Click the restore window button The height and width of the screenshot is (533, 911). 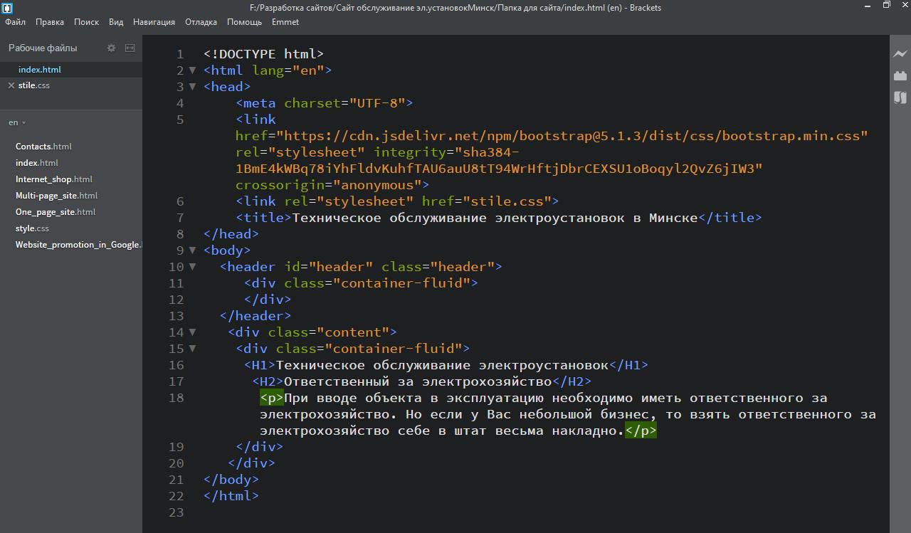pos(886,6)
